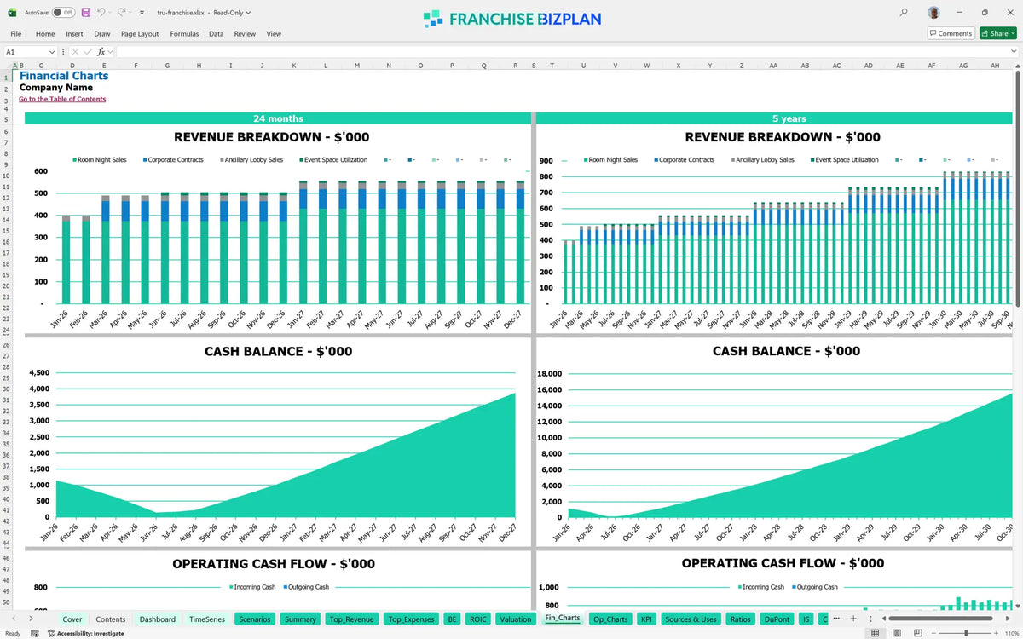
Task: Open the Op_Charts sheet tab
Action: pyautogui.click(x=610, y=619)
